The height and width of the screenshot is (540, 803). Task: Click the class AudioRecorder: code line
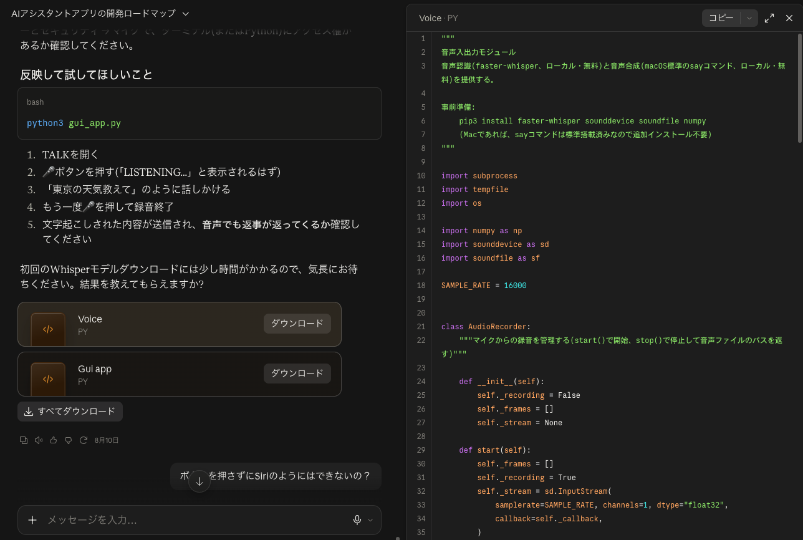[x=486, y=327]
